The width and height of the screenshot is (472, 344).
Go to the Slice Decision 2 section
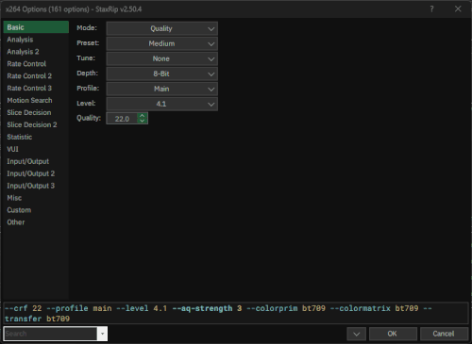tap(36, 124)
